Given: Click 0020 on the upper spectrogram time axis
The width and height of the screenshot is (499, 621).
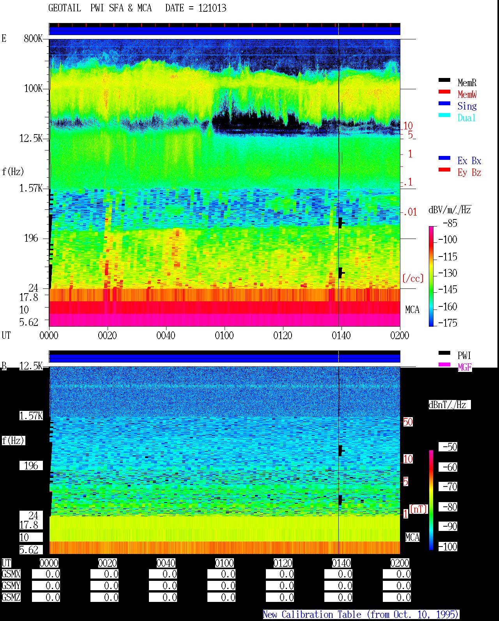Looking at the screenshot, I should (107, 335).
